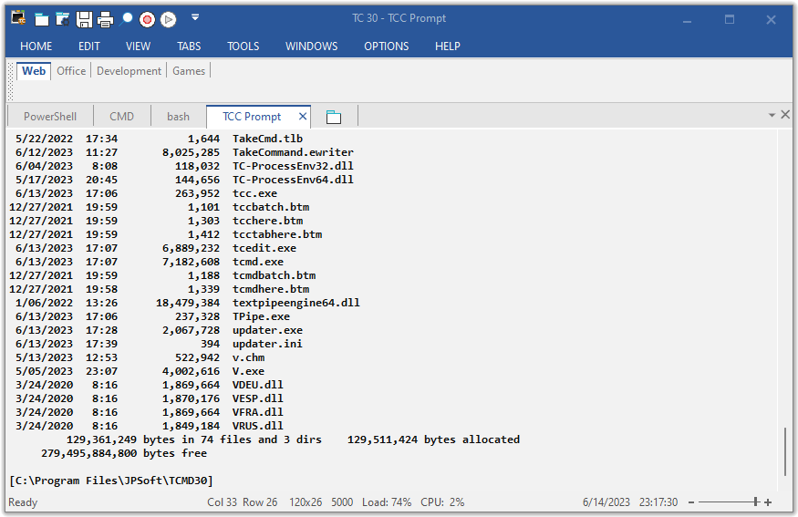Open the TOOLS ribbon menu
Viewport: 798px width, 517px height.
(x=244, y=47)
